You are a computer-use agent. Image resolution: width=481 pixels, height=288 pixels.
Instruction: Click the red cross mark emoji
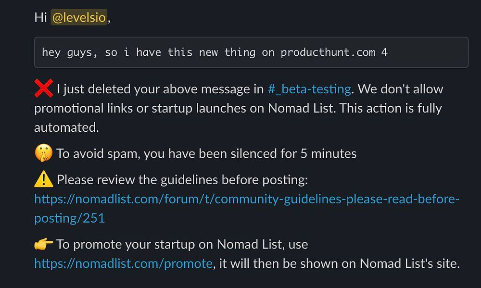tap(44, 88)
